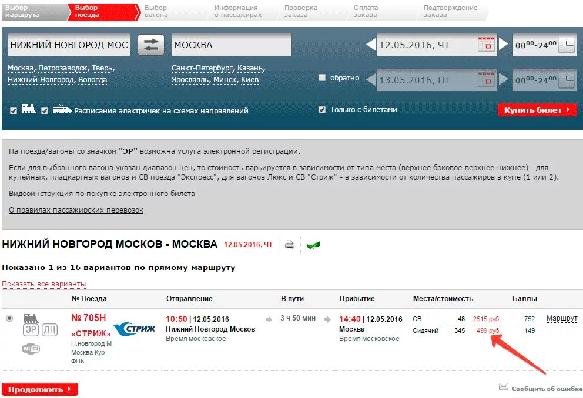Toggle the long-distance trains checkbox
This screenshot has width=583, height=398.
pos(14,110)
